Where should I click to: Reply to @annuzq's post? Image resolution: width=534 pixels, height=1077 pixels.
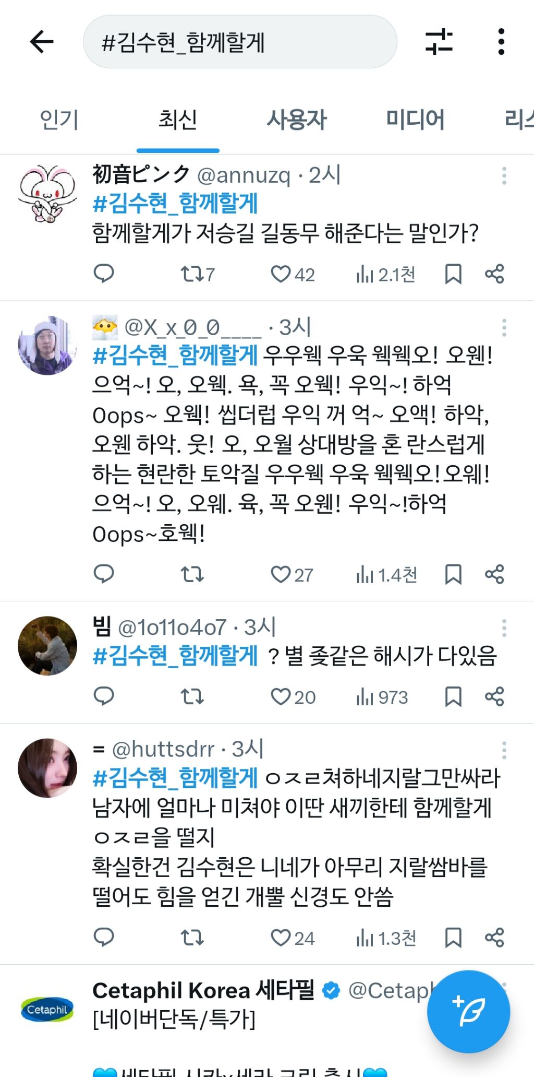(103, 273)
